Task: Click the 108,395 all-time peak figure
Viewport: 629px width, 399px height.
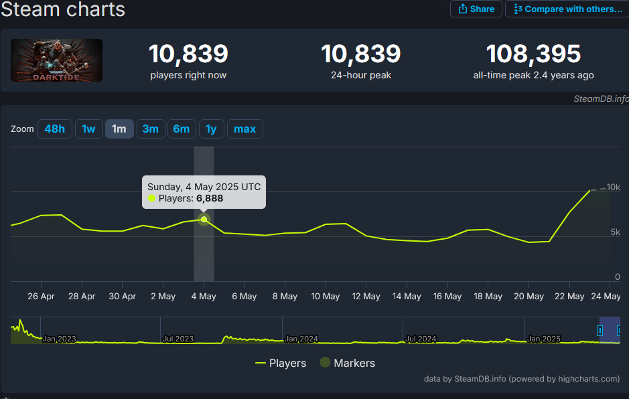Action: pyautogui.click(x=533, y=54)
